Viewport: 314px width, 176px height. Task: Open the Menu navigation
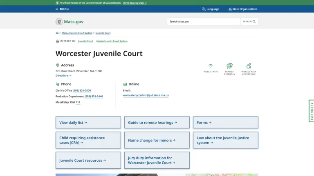(62, 9)
